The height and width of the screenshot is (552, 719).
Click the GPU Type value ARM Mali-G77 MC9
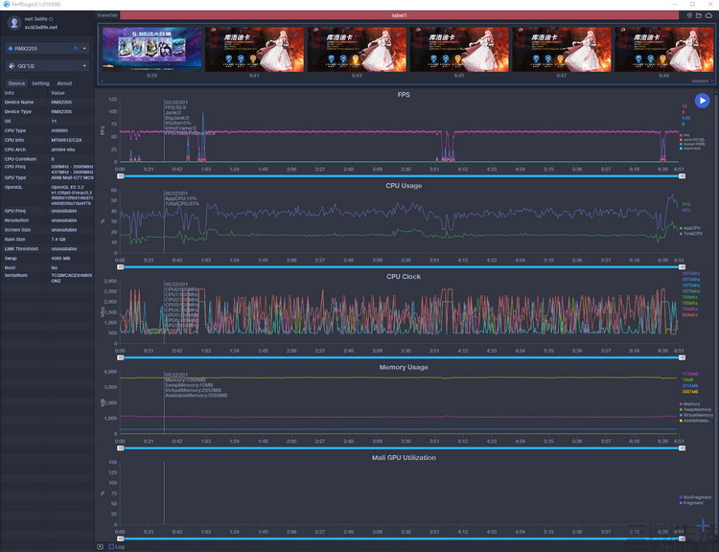(72, 177)
